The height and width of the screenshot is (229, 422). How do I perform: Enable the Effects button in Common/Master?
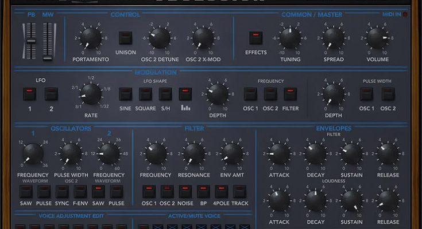[255, 39]
